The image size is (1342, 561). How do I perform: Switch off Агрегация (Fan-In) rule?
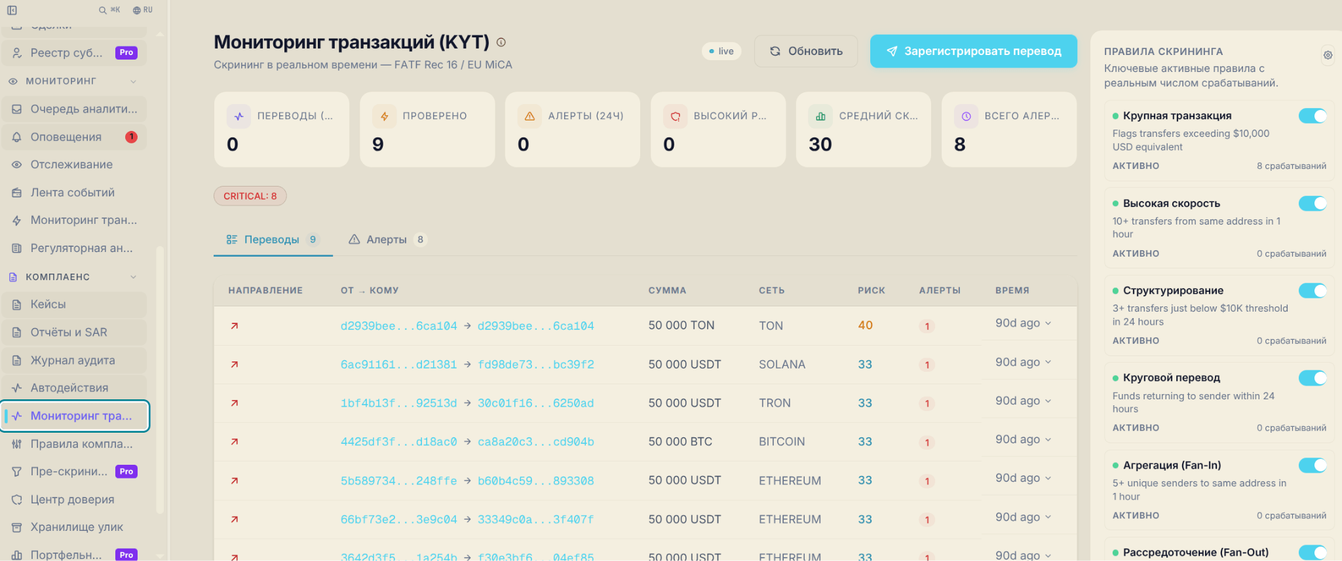tap(1313, 465)
